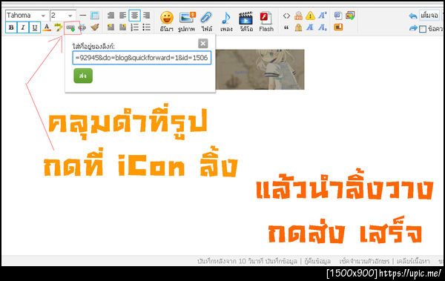
Task: Insert a numbered list
Action: (134, 27)
